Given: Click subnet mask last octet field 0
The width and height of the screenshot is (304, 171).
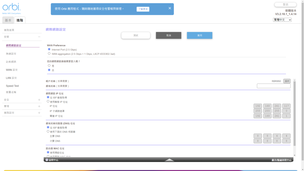Looking at the screenshot, I should (287, 111).
